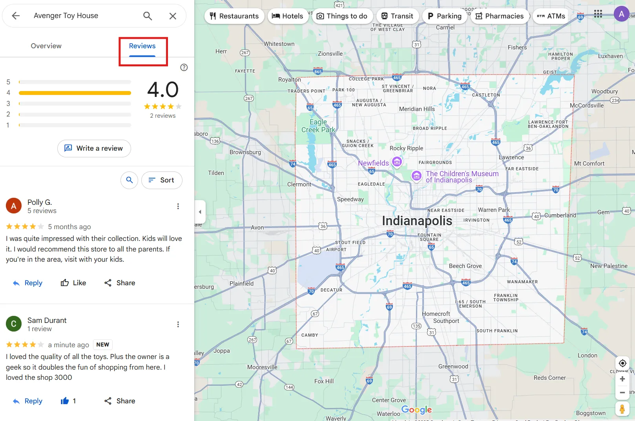Click the back arrow in search bar

coord(16,16)
